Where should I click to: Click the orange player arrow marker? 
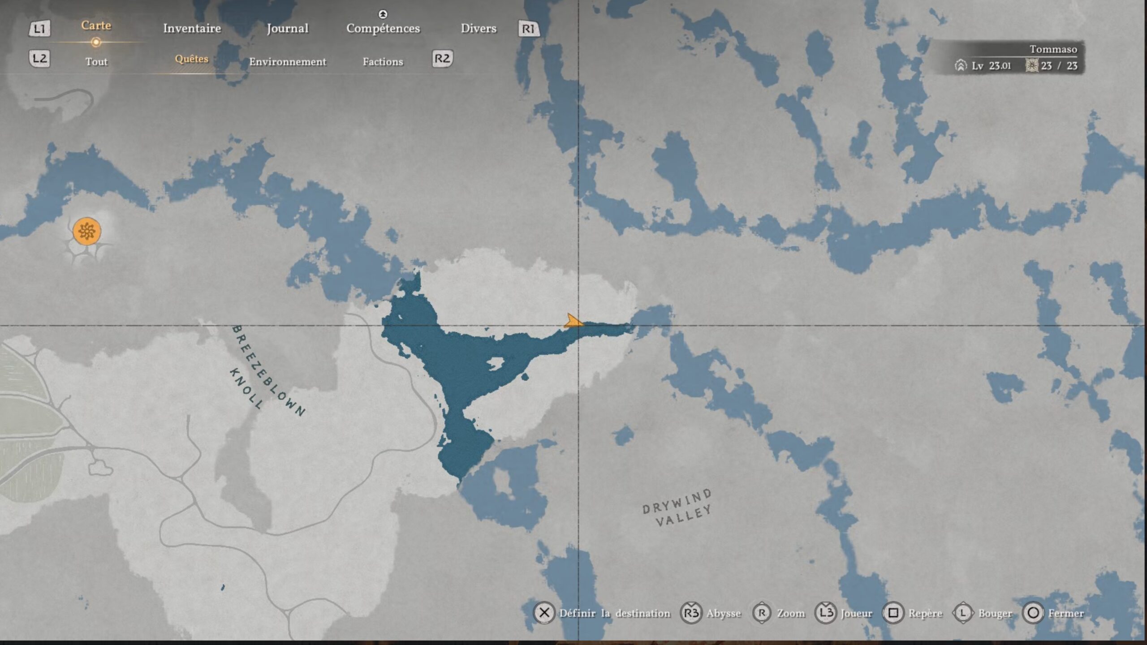point(572,321)
